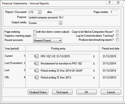Open the Report / Document lookup icon
This screenshot has width=125, height=104.
[x=40, y=12]
